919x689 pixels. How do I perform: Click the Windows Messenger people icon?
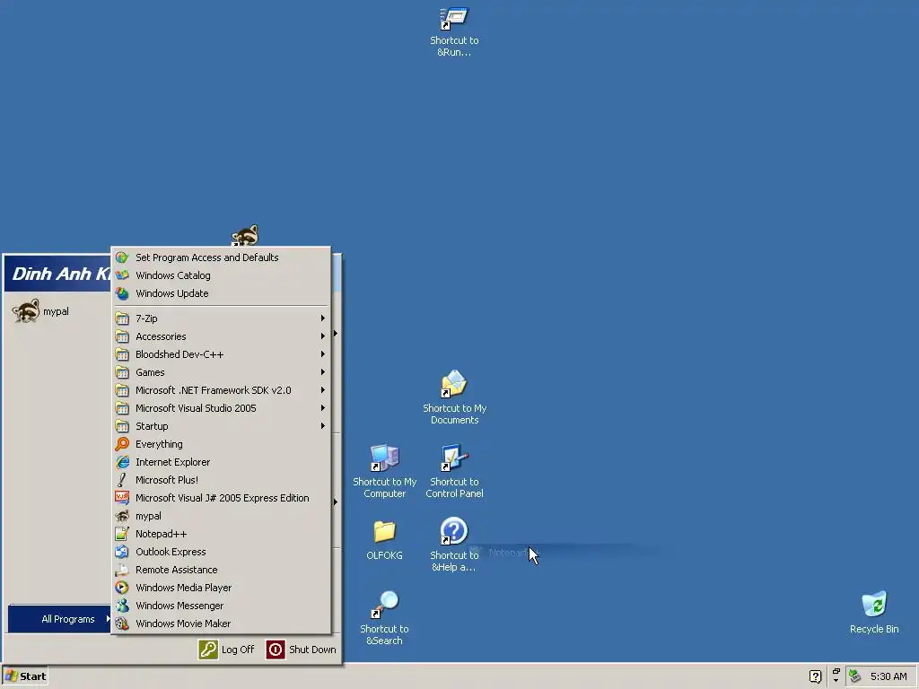coord(122,606)
